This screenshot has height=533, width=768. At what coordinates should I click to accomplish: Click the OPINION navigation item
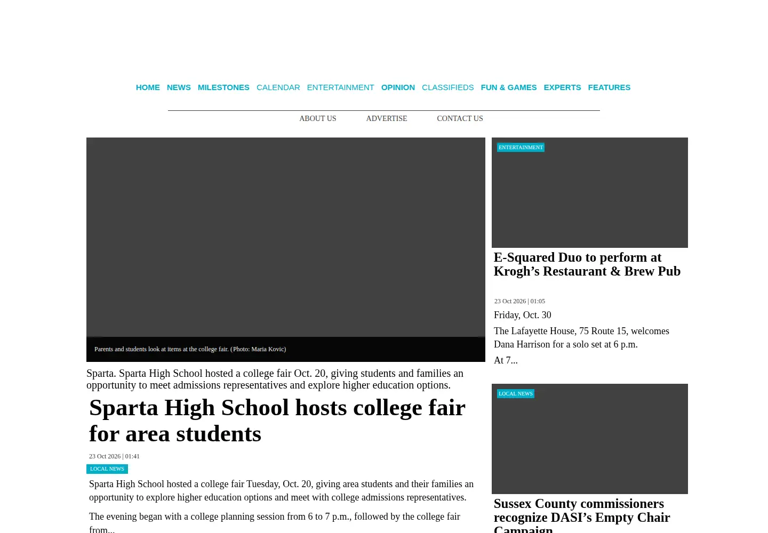(398, 87)
